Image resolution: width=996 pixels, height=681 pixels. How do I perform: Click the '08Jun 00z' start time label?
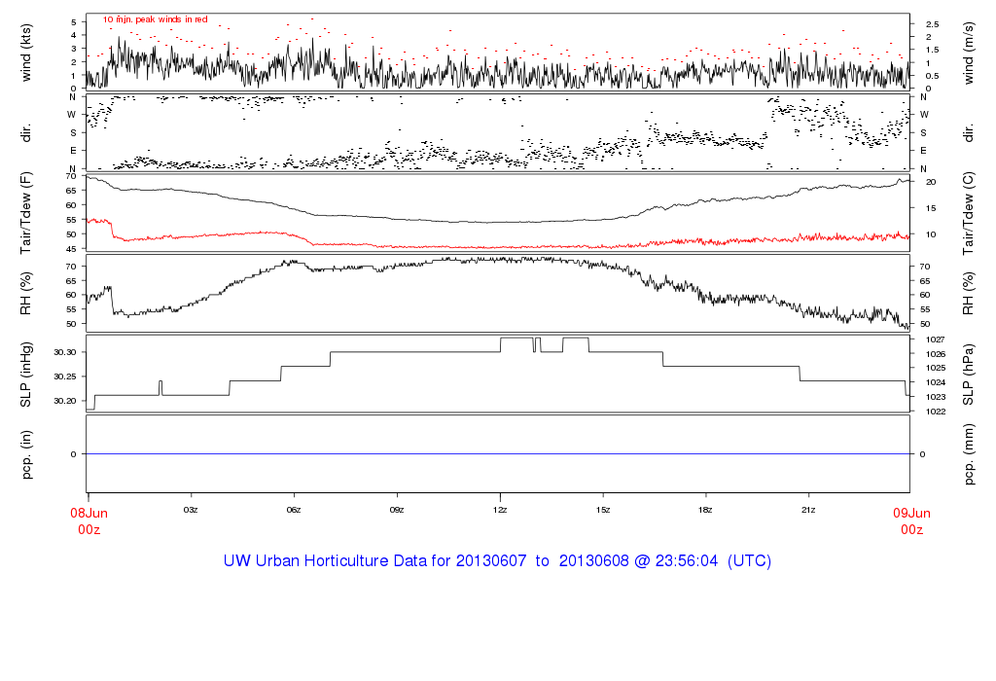pos(89,520)
